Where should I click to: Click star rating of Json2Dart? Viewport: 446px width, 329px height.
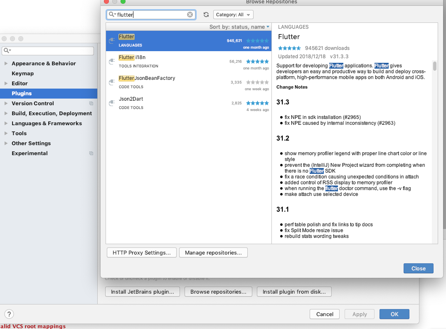(x=257, y=103)
